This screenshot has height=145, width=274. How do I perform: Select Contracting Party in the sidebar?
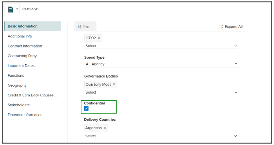click(x=22, y=56)
